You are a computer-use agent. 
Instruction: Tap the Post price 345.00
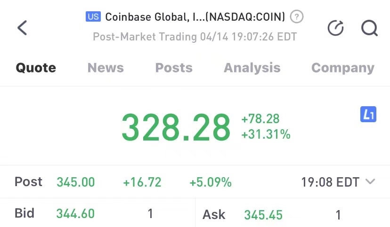(75, 182)
